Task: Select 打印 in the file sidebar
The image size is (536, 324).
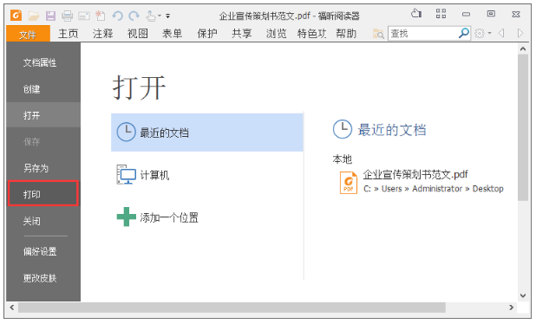Action: (x=43, y=193)
